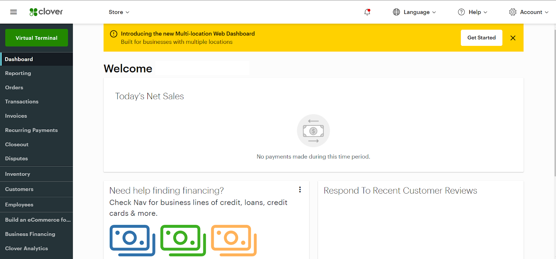Dismiss the Multi-location banner with X
Viewport: 556px width, 259px height.
tap(513, 38)
